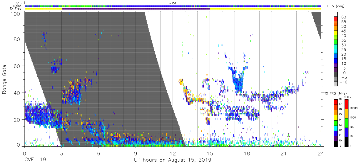Screen dimensions: 361x166
Task: Click the "21" tick on the UT hours axis
Action: click(284, 153)
